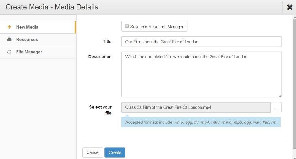Click the description textarea resize grip
The width and height of the screenshot is (296, 159).
[x=280, y=96]
